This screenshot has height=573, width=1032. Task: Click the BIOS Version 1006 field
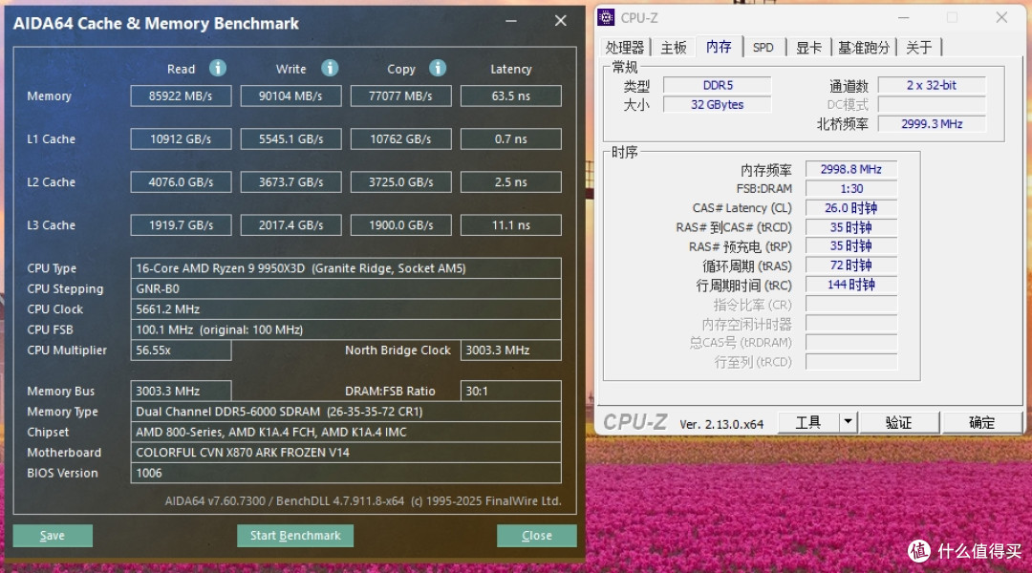[x=346, y=473]
